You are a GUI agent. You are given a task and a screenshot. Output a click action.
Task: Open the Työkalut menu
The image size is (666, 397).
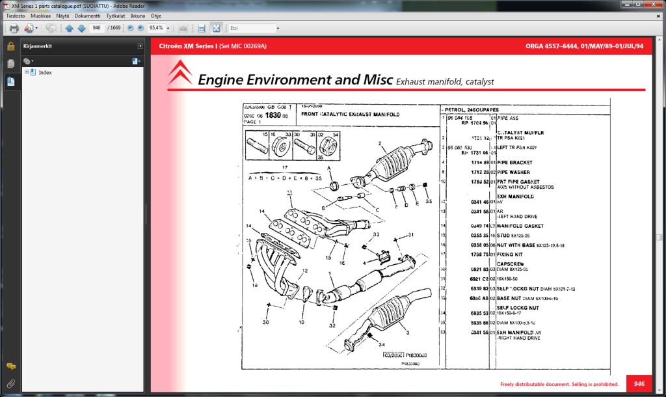[x=118, y=15]
